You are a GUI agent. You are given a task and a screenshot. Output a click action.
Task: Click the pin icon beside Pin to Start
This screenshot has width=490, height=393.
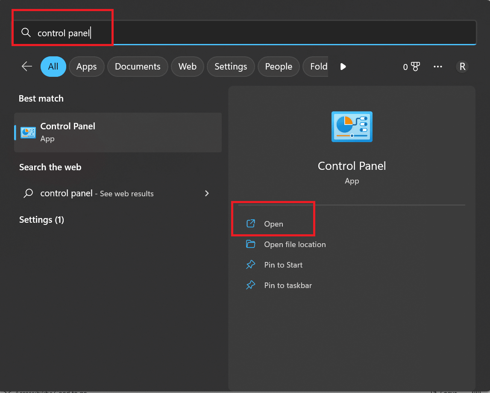coord(251,265)
